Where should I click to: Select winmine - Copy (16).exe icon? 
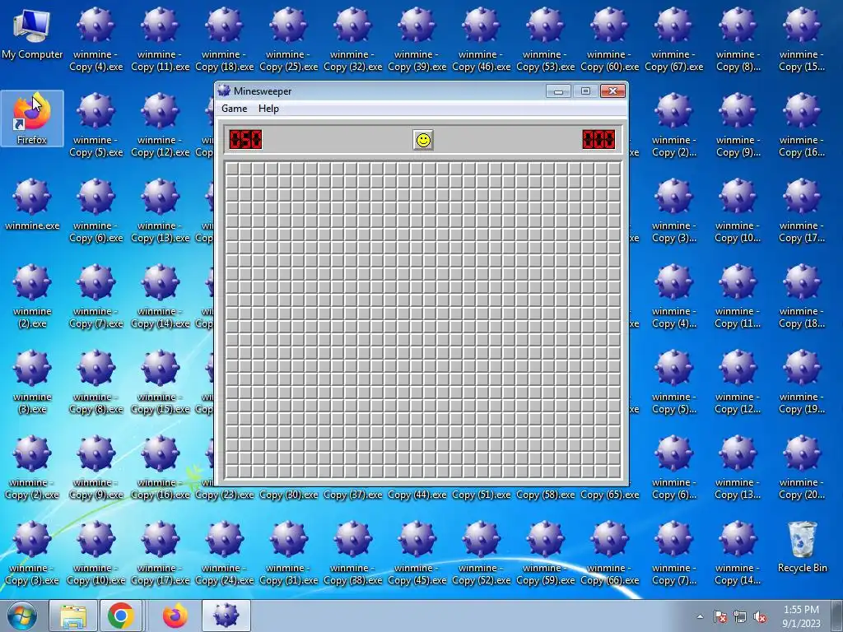click(x=161, y=467)
